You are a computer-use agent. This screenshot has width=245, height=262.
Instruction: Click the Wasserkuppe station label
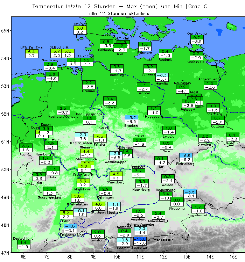pos(115,162)
